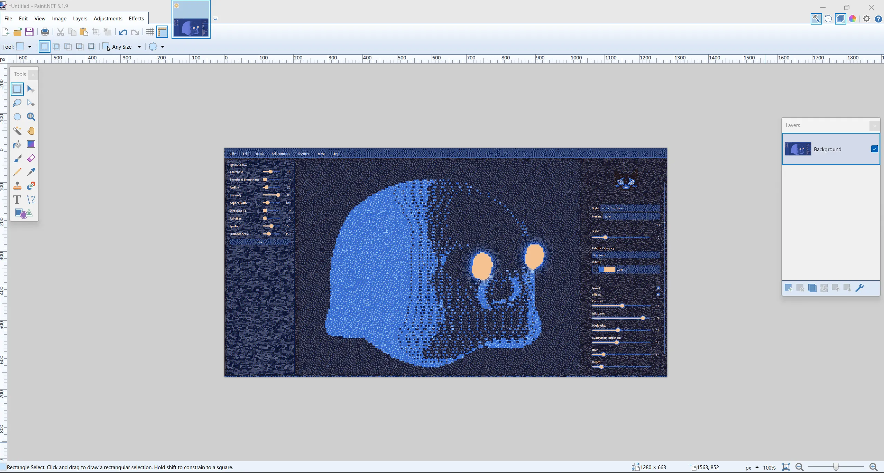Open the Adjustments menu
The width and height of the screenshot is (884, 473).
[108, 19]
